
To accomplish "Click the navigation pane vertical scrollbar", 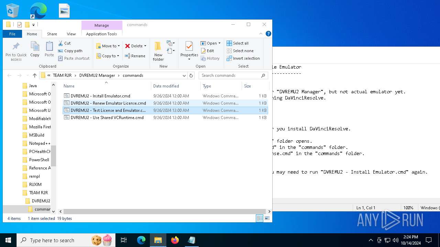I will tap(53, 156).
